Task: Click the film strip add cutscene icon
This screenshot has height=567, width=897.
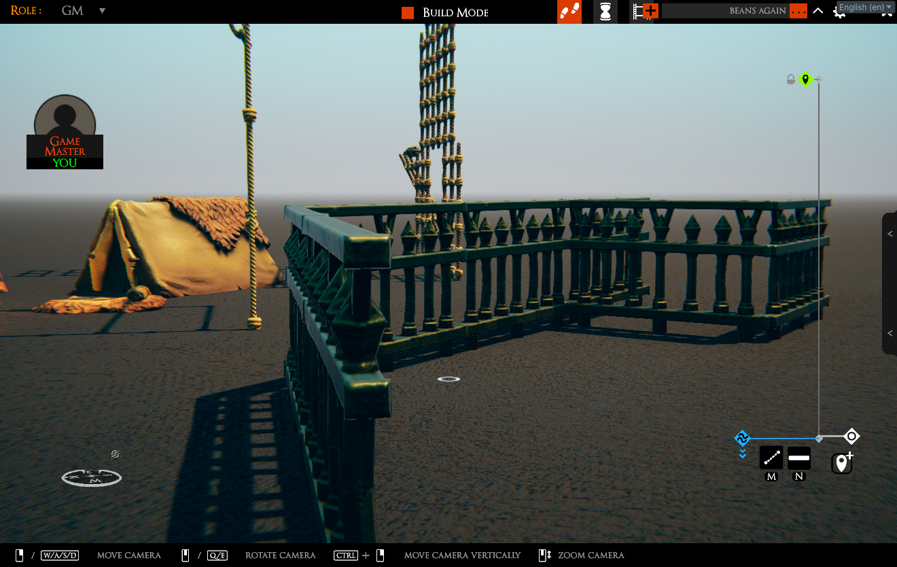Action: pyautogui.click(x=644, y=12)
